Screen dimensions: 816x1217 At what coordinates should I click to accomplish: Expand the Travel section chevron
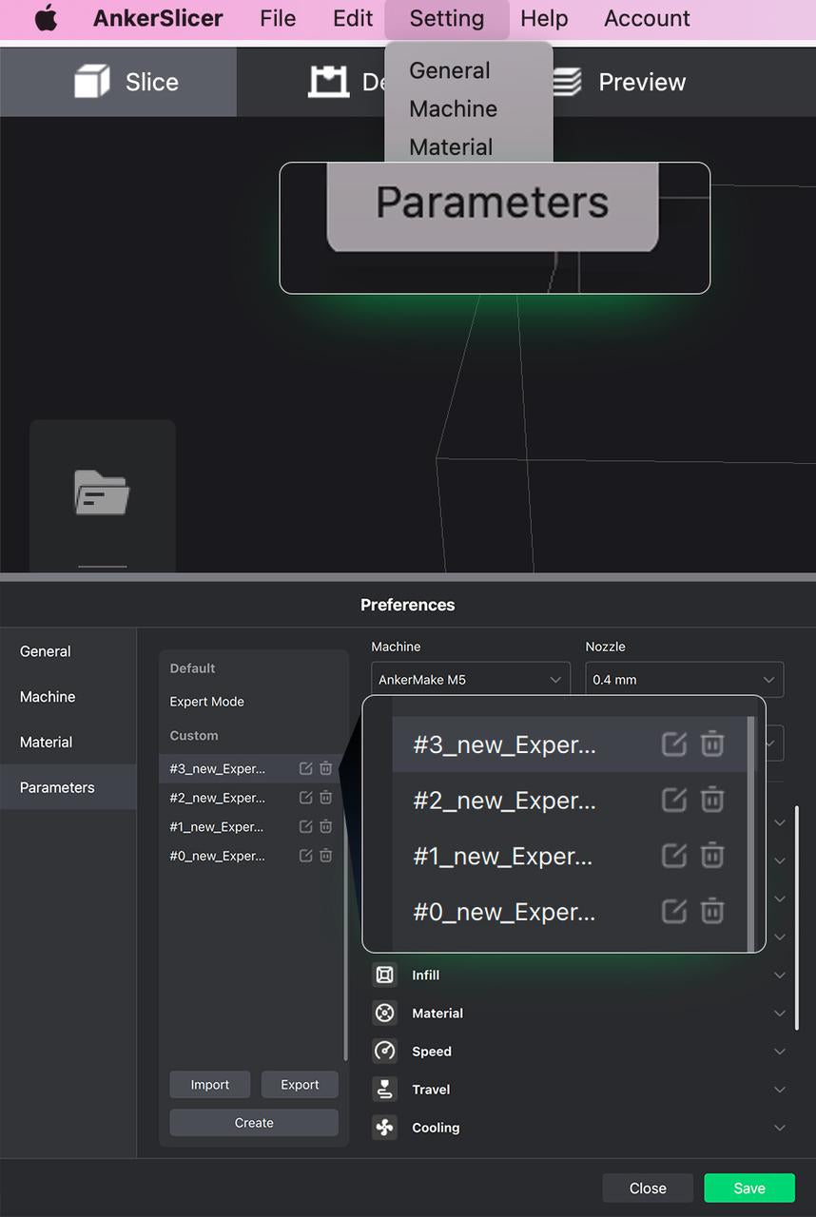point(780,1090)
